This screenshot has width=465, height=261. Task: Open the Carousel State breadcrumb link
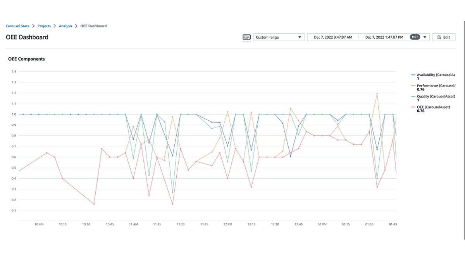pos(18,26)
